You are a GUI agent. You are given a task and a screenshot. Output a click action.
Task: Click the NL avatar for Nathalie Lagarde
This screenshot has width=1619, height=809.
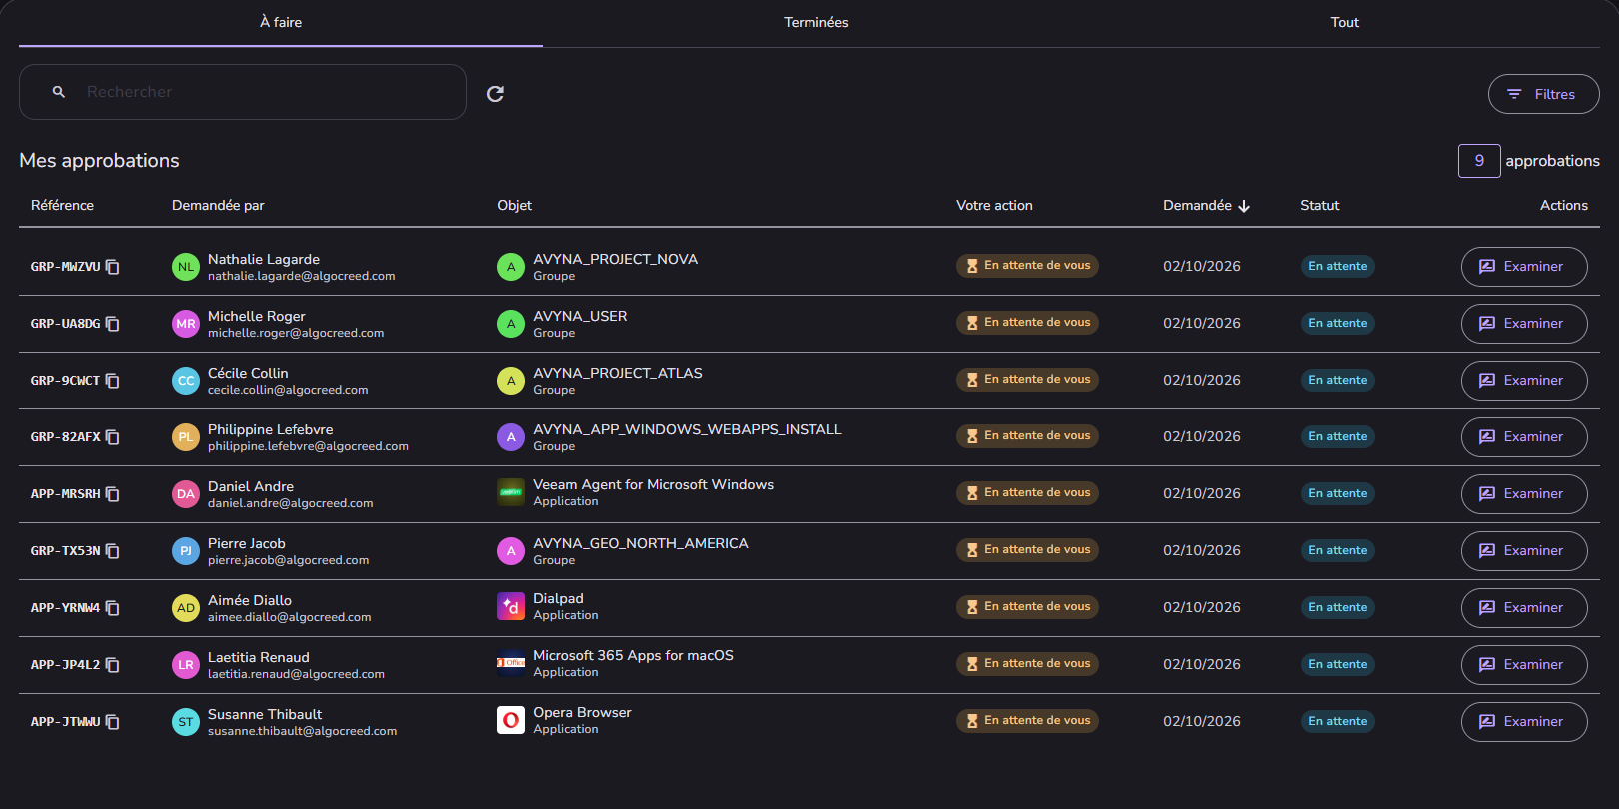coord(186,267)
